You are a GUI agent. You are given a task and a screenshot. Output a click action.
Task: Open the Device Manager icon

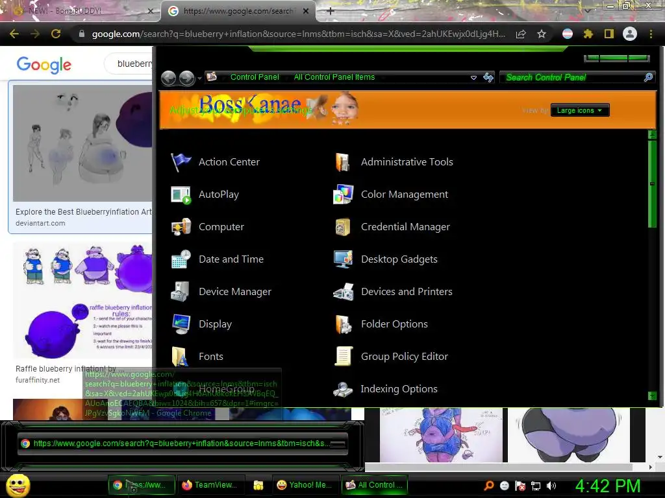(181, 292)
